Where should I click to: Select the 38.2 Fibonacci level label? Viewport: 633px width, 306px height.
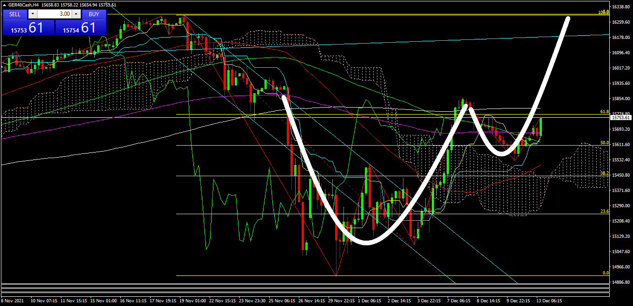(x=604, y=173)
